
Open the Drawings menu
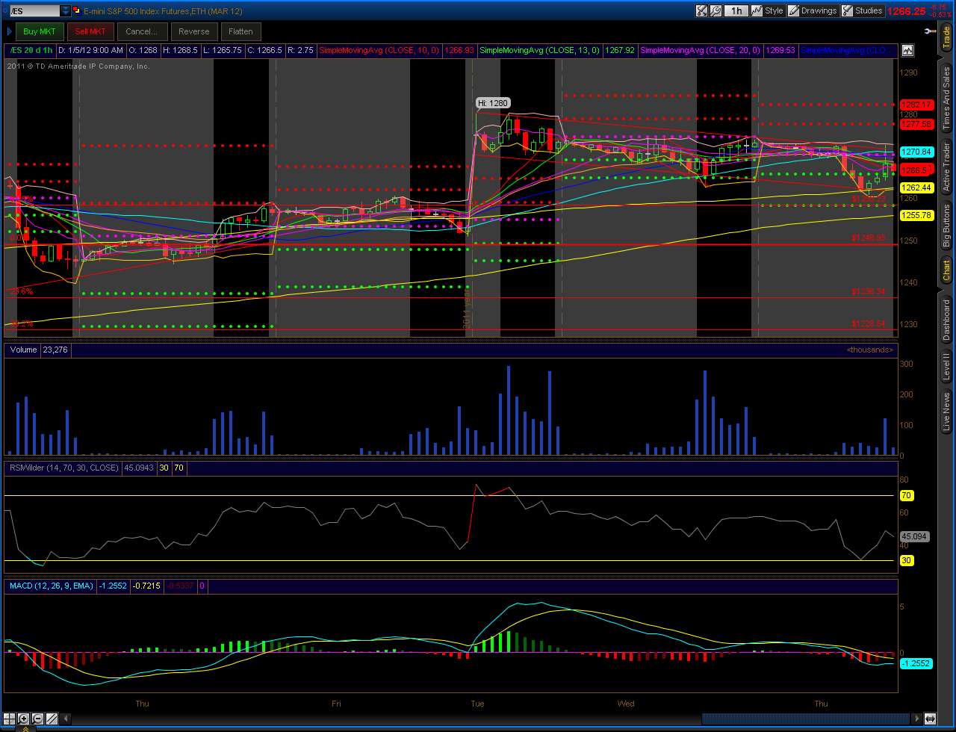coord(813,10)
